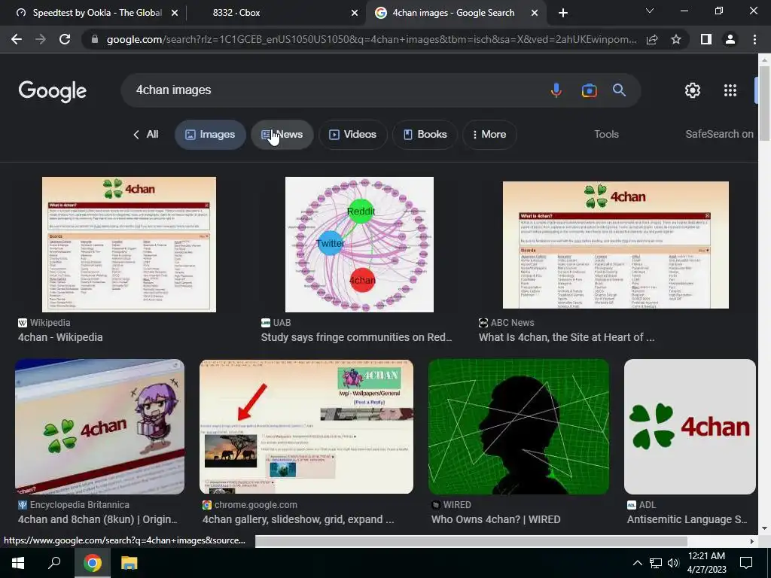
Task: Open File Explorer from taskbar
Action: [x=130, y=563]
